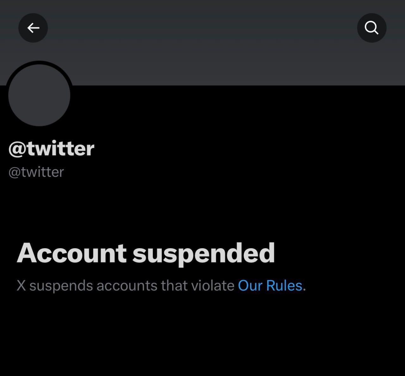Open search with the magnifier icon
Viewport: 405px width, 376px height.
click(371, 28)
